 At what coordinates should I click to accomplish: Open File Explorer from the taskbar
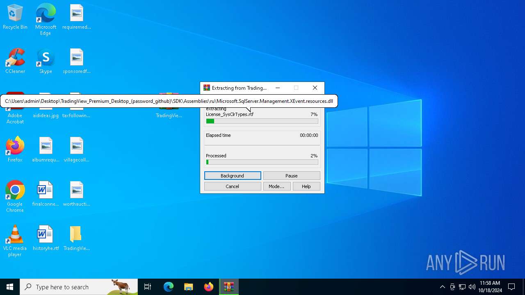tap(189, 287)
